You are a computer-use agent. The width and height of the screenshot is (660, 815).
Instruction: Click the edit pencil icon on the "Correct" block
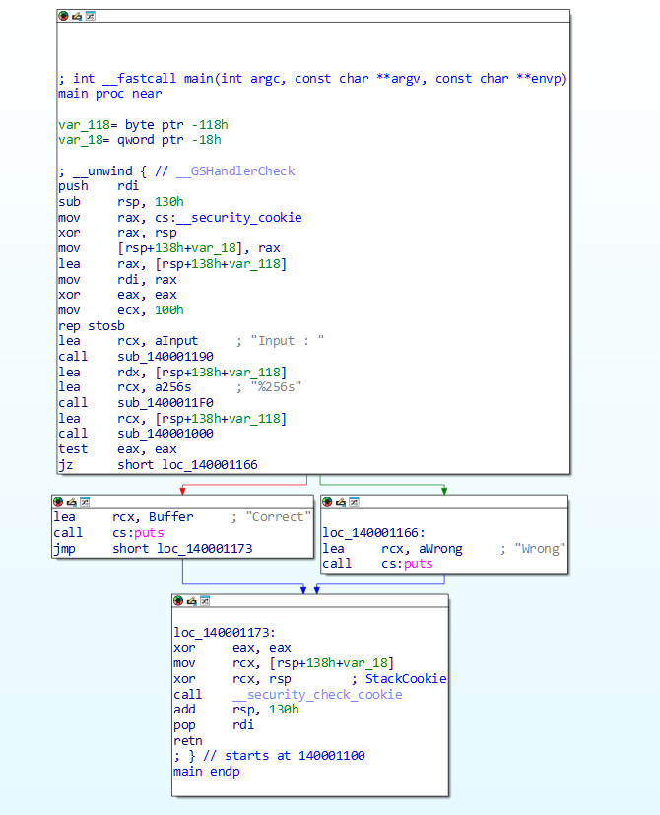pyautogui.click(x=72, y=502)
